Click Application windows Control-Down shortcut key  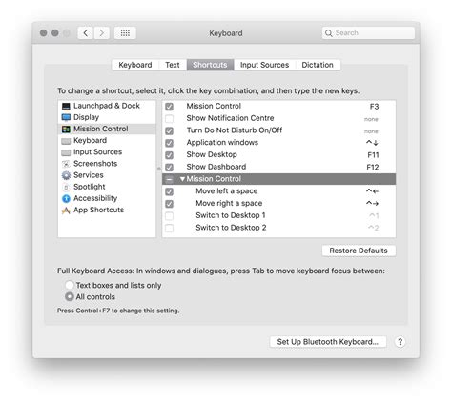pyautogui.click(x=372, y=143)
